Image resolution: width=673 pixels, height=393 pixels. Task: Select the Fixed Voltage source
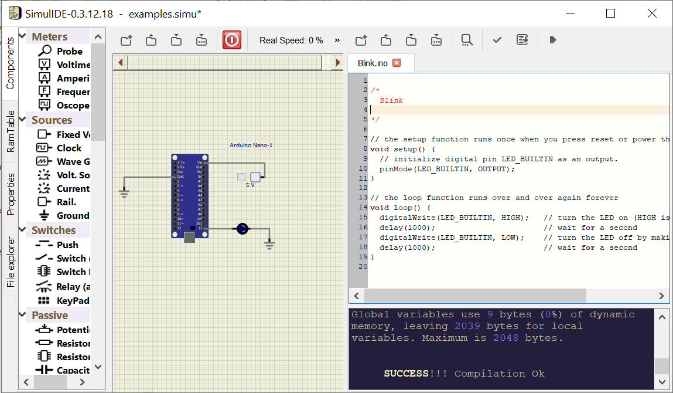63,134
